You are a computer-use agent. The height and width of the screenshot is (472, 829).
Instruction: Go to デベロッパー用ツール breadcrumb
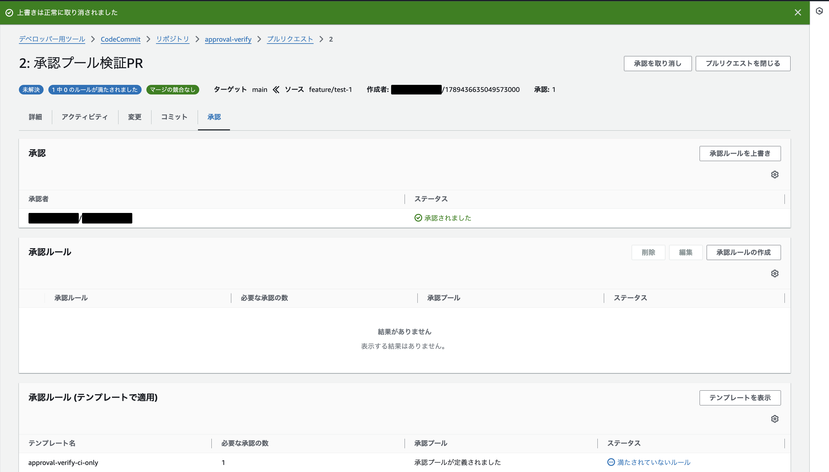pyautogui.click(x=52, y=39)
